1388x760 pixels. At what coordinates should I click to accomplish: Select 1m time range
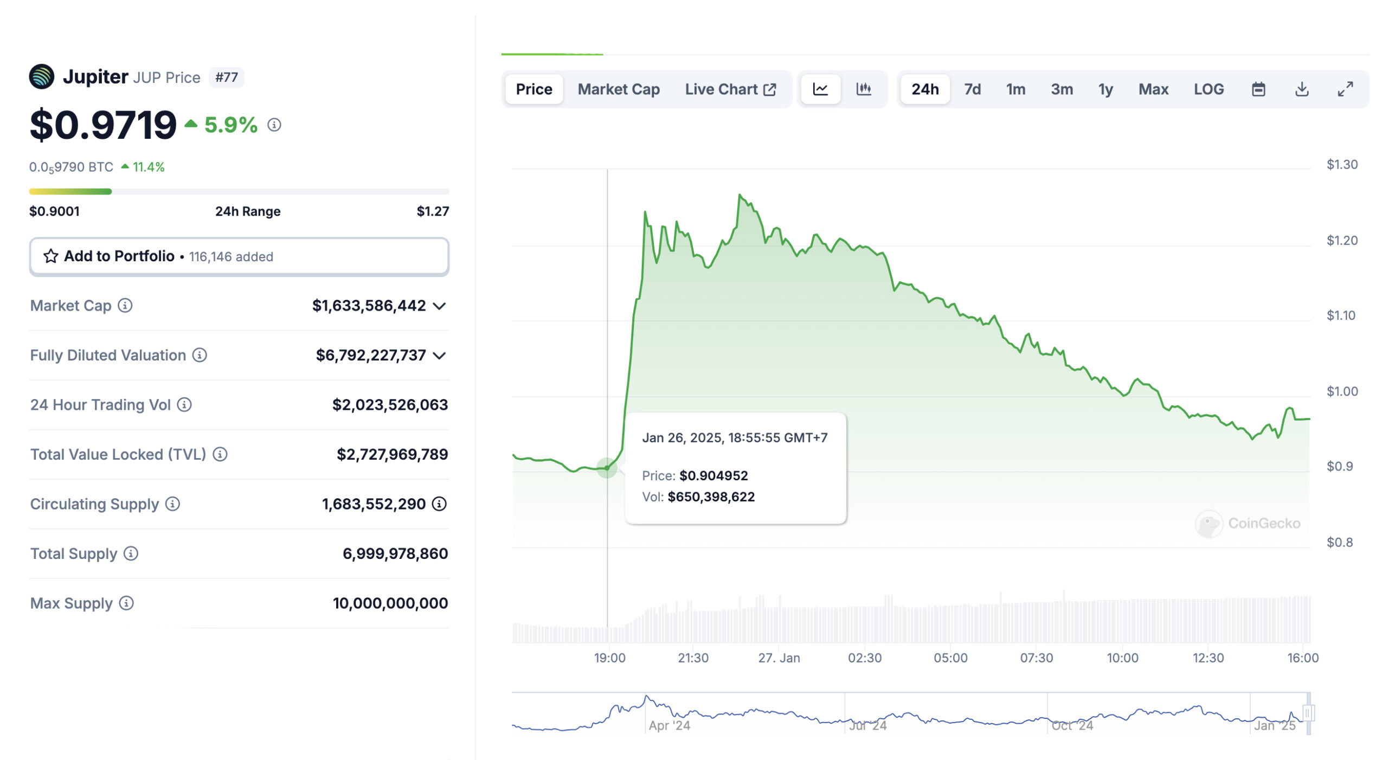point(1016,89)
